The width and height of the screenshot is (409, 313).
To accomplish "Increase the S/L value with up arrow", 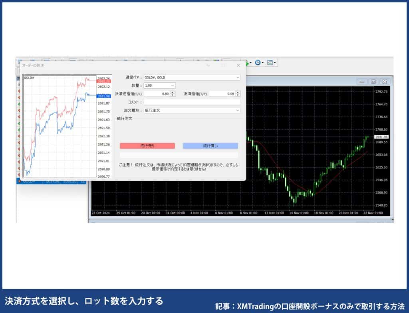I will (173, 92).
